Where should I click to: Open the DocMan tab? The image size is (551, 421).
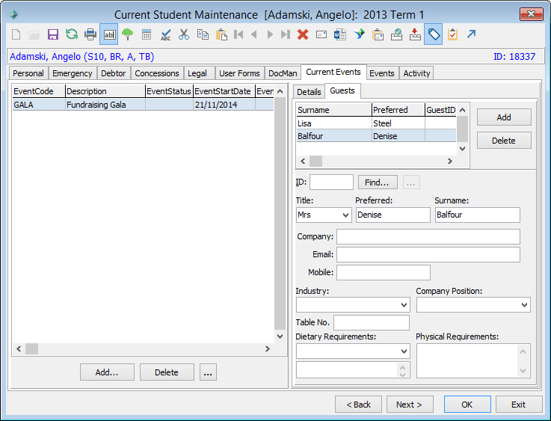click(283, 73)
